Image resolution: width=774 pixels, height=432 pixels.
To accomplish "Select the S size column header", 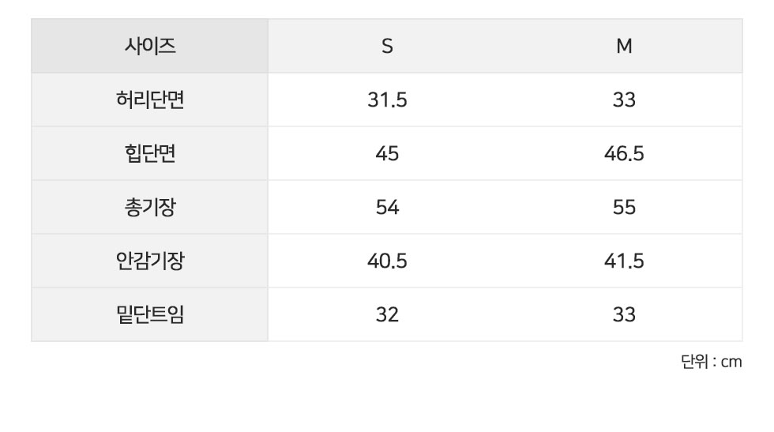I will (x=387, y=46).
